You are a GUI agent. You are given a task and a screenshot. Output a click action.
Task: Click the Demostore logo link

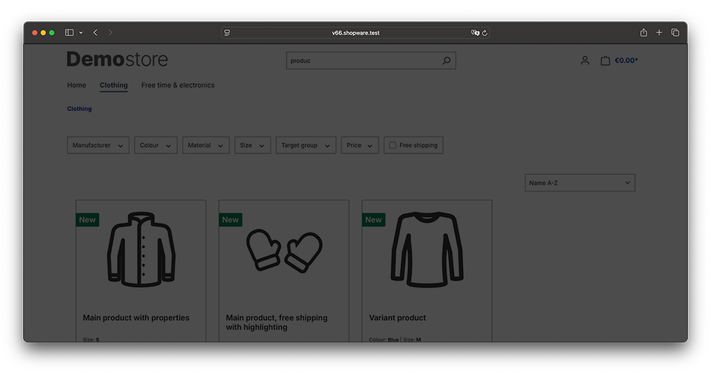[x=117, y=60]
